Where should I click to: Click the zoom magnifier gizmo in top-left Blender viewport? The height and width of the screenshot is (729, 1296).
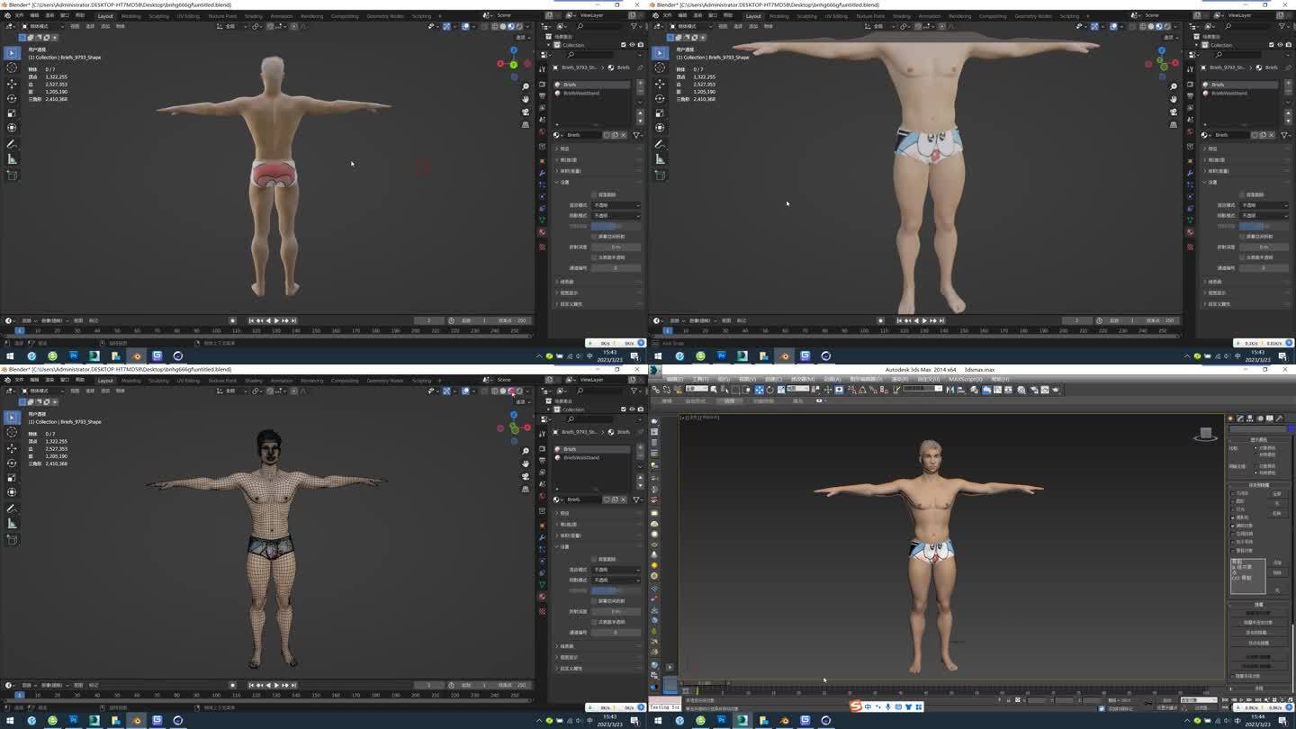click(526, 87)
